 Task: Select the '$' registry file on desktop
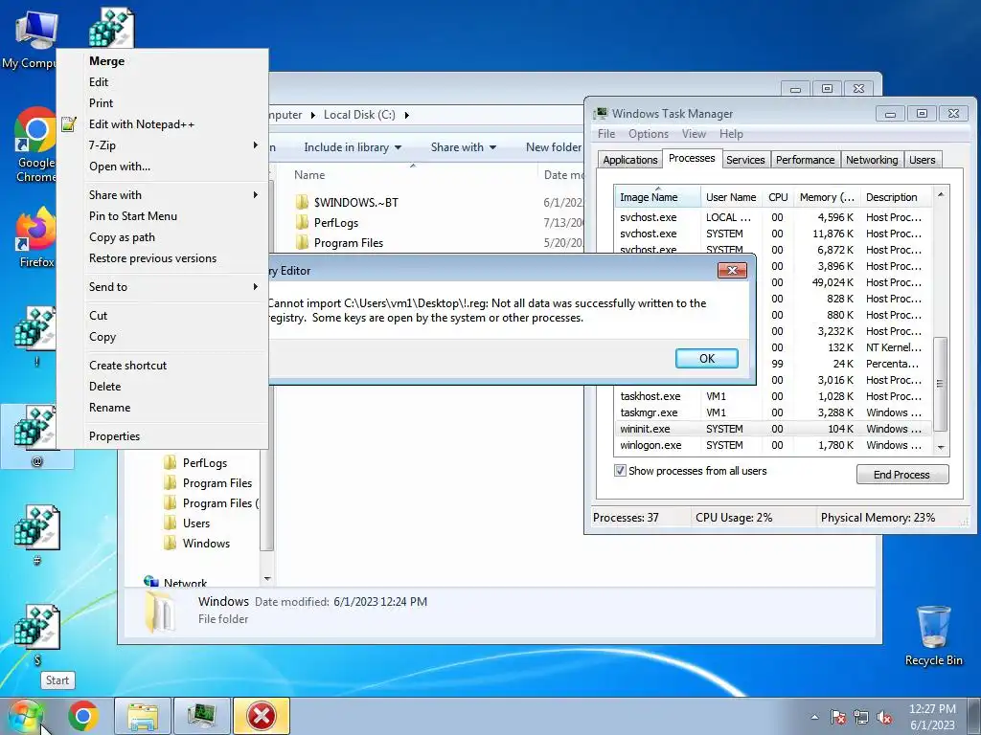coord(37,635)
